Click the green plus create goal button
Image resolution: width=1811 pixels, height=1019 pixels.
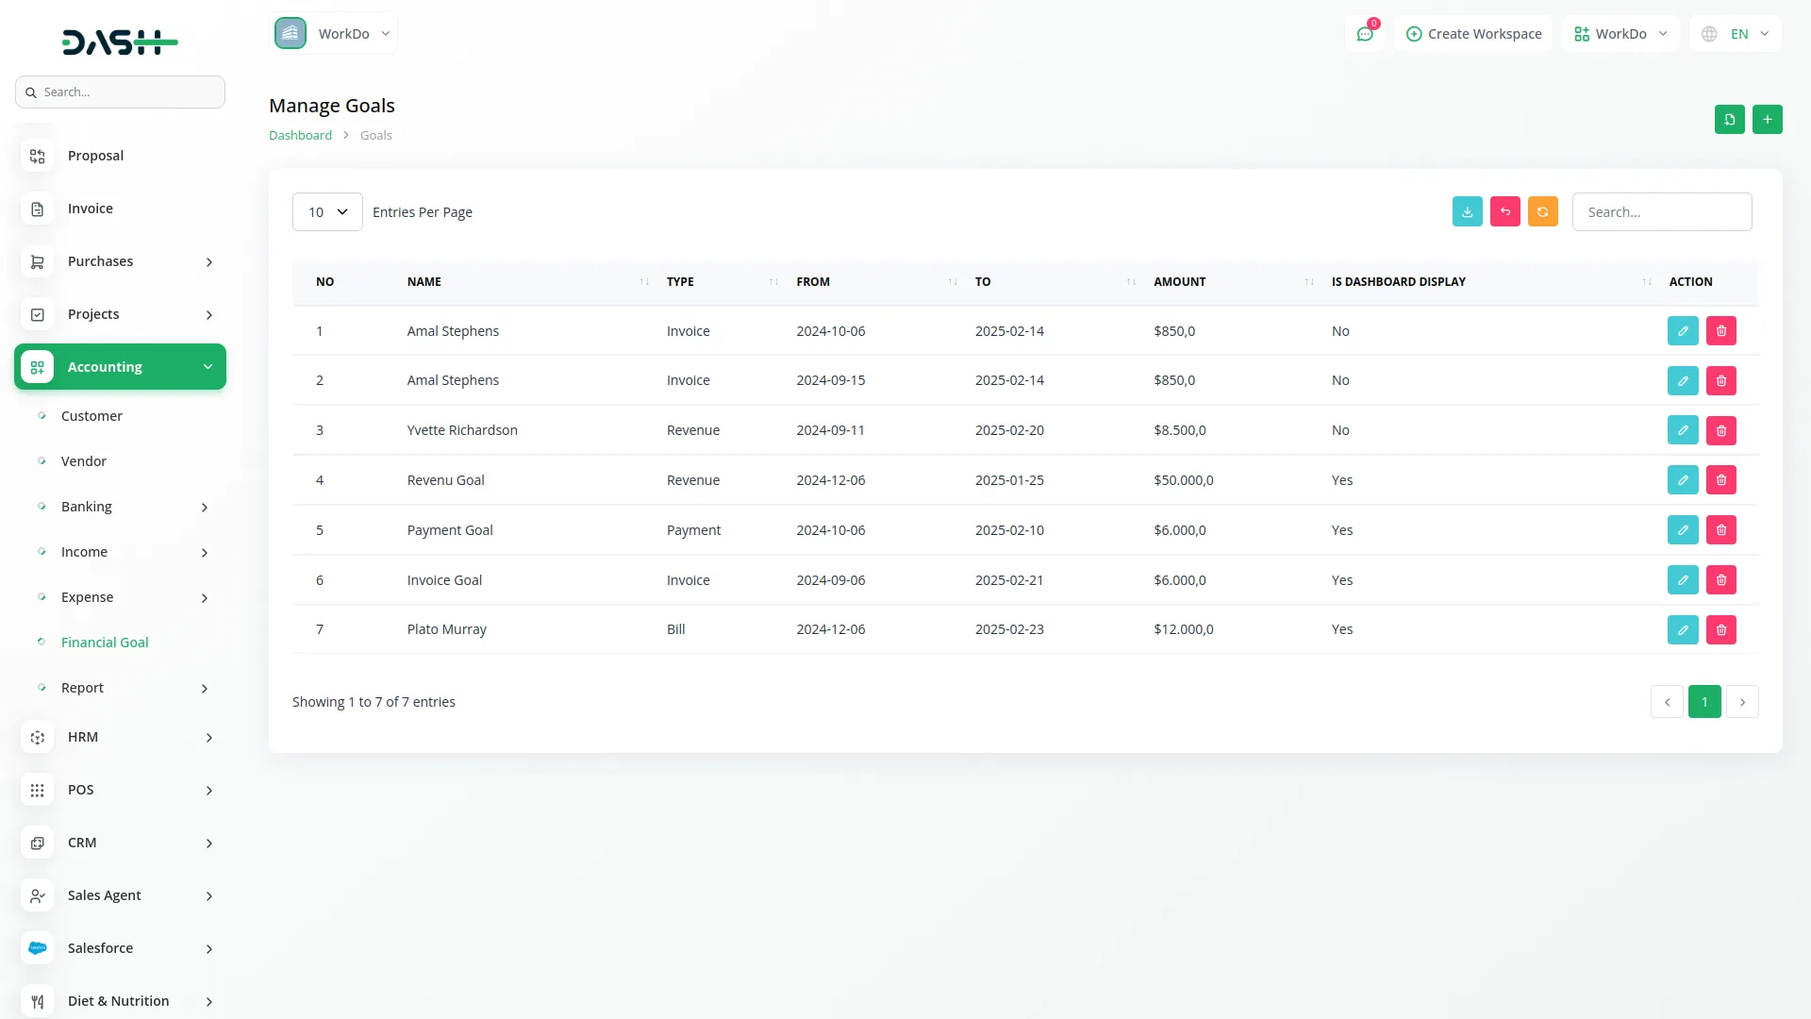click(1767, 120)
